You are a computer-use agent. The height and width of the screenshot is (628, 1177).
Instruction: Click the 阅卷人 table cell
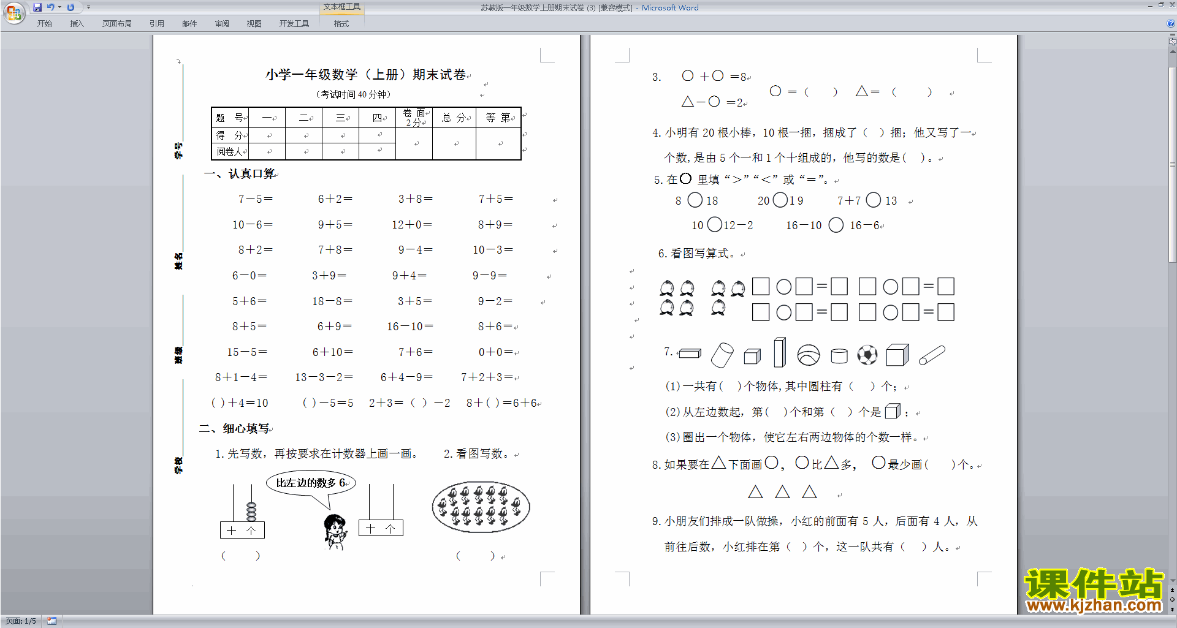pos(230,151)
